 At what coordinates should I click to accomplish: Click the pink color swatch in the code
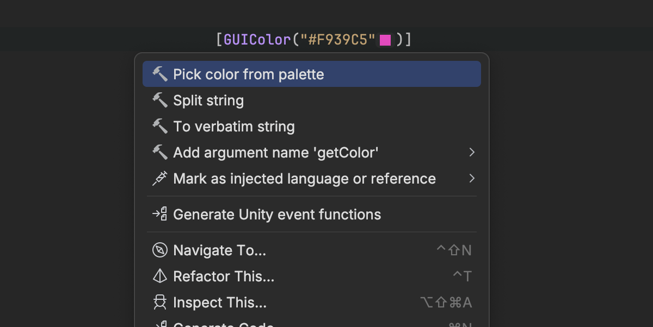(385, 40)
